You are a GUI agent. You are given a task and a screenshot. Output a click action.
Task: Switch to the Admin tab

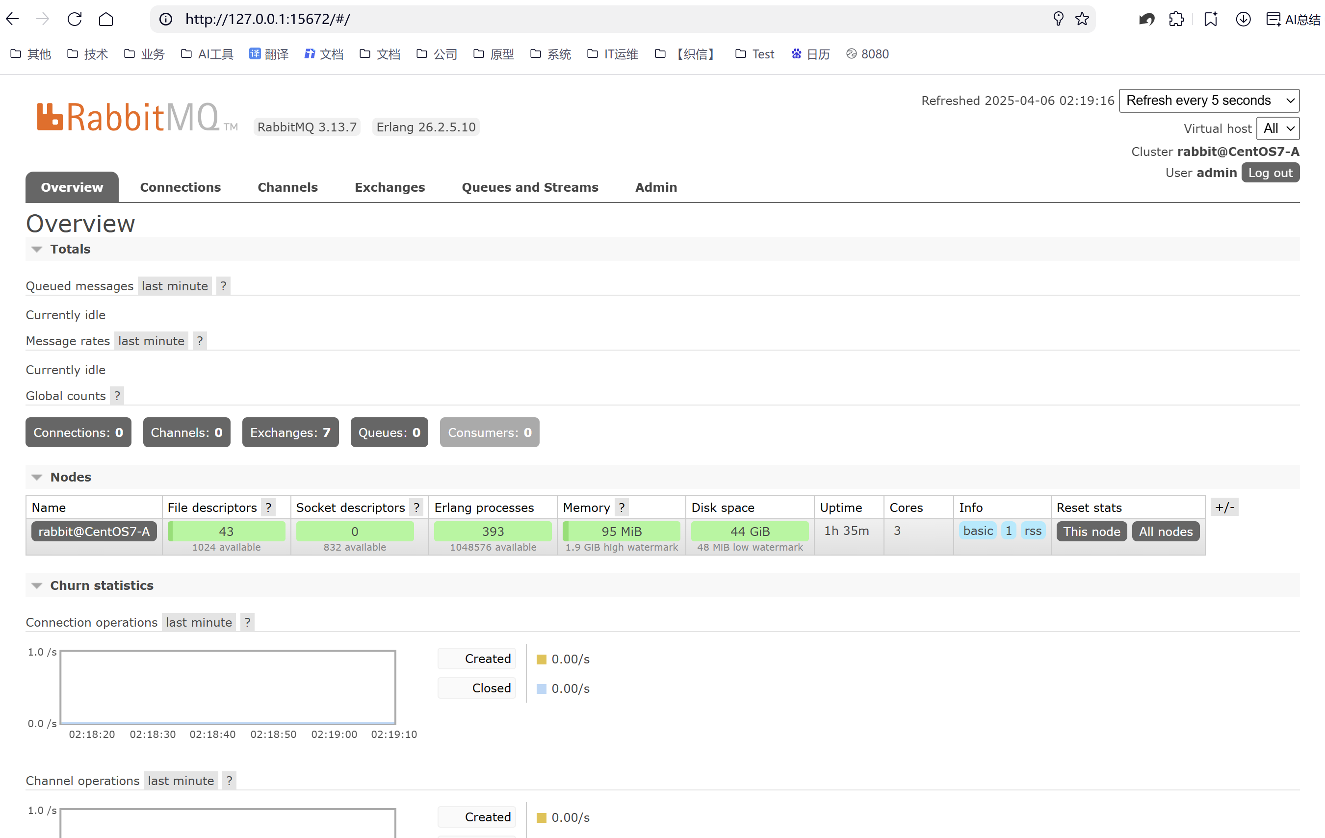656,187
